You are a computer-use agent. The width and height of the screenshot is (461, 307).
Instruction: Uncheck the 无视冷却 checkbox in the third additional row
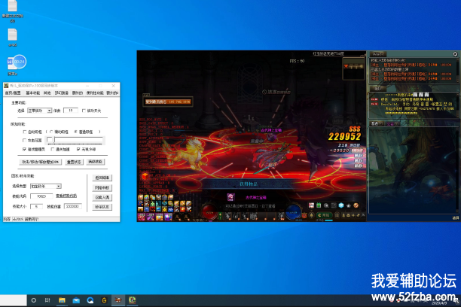78,149
